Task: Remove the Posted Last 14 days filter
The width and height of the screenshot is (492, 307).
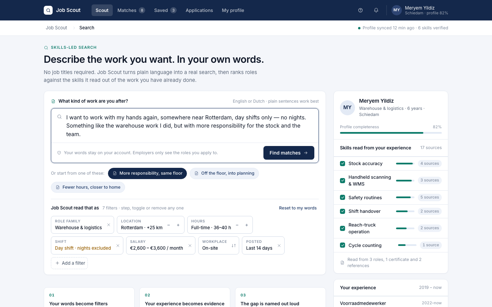Action: pos(279,245)
